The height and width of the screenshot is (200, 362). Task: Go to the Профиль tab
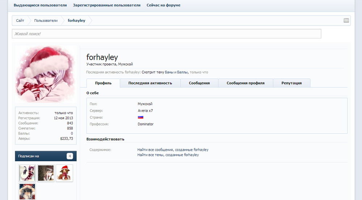(103, 83)
